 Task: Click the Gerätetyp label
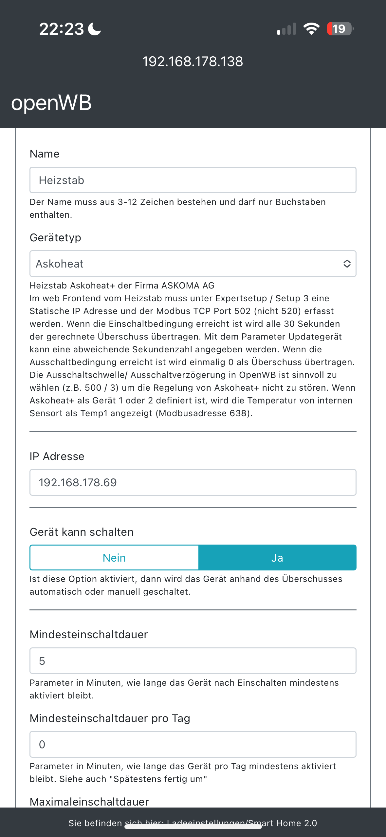point(55,237)
